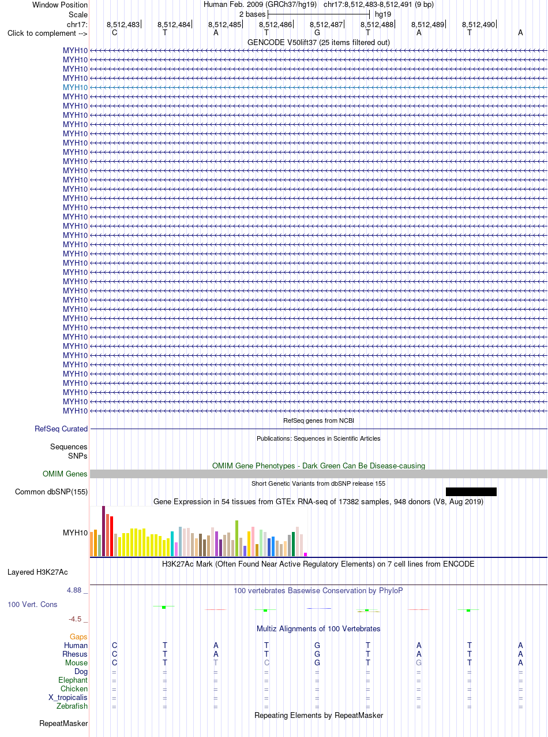Click the OMIM Gene Phenotypes title
This screenshot has height=737, width=548.
point(318,465)
